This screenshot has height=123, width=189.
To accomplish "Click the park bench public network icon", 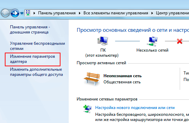I will [92, 79].
